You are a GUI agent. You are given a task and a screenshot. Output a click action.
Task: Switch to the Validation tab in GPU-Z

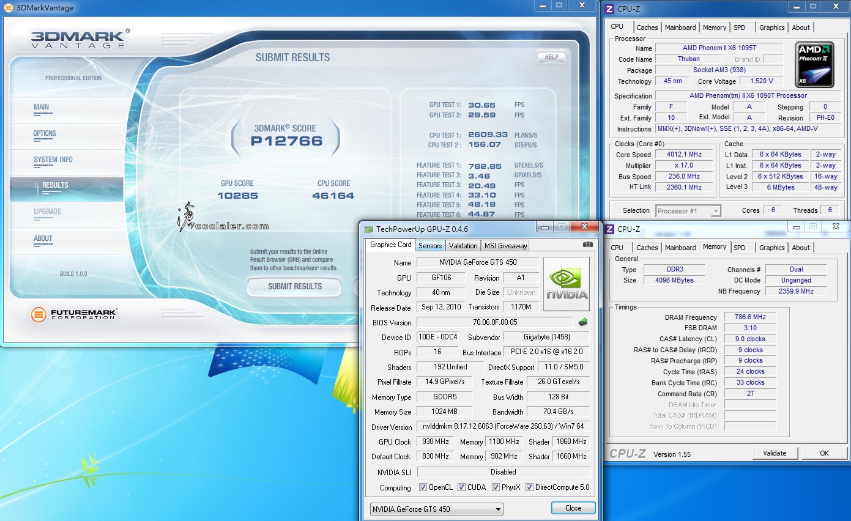point(463,245)
